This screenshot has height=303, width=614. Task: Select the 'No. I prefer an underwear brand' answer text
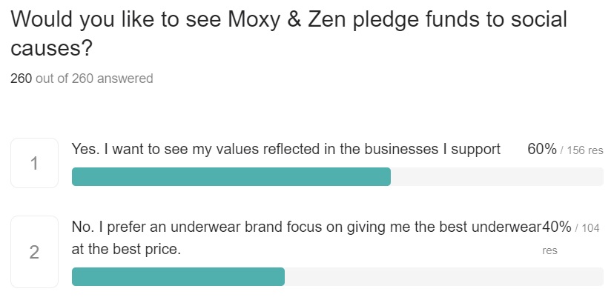306,238
